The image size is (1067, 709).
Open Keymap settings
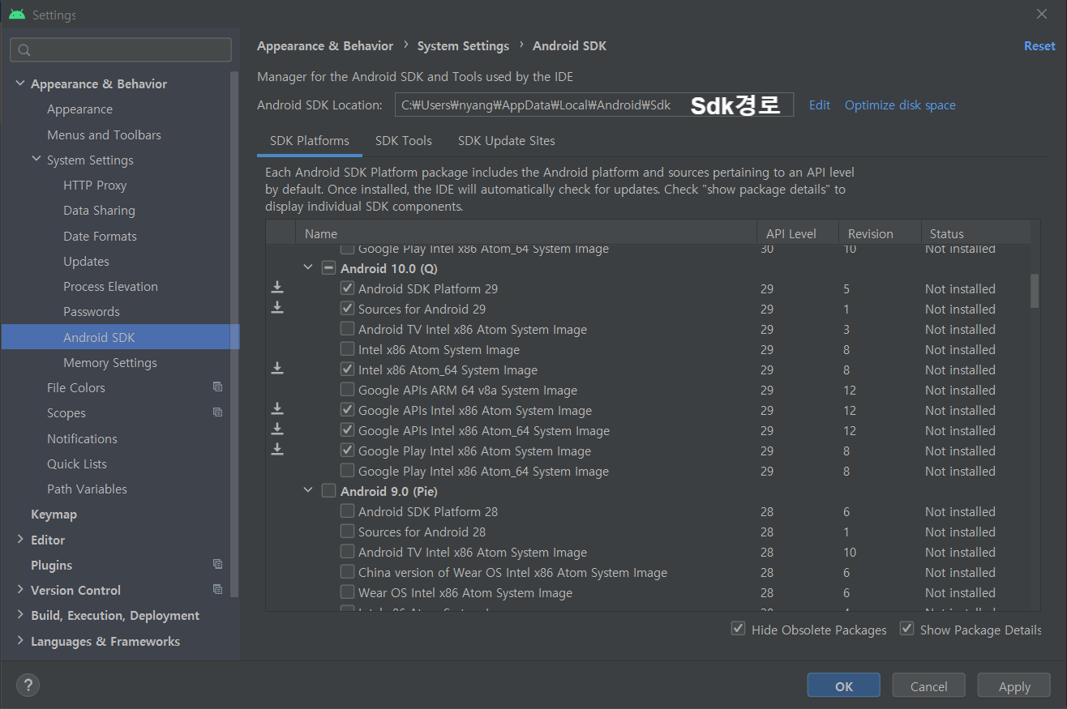(54, 514)
